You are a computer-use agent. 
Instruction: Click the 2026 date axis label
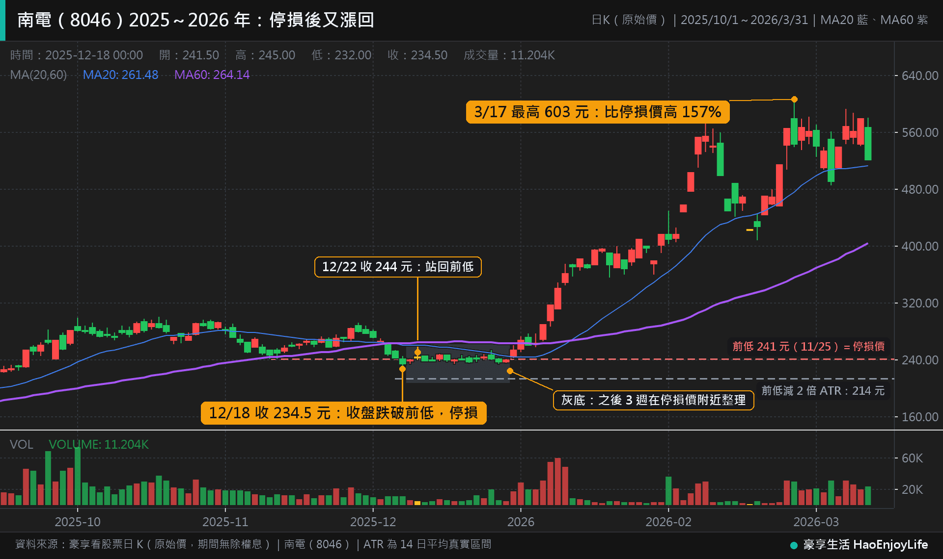coord(521,522)
